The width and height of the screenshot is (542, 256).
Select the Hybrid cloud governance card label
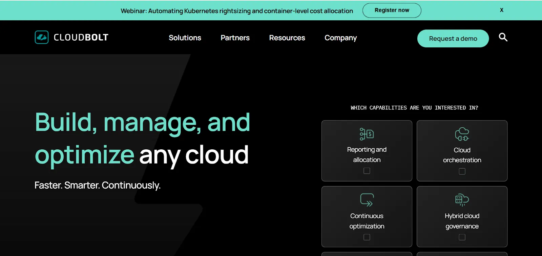[462, 221]
